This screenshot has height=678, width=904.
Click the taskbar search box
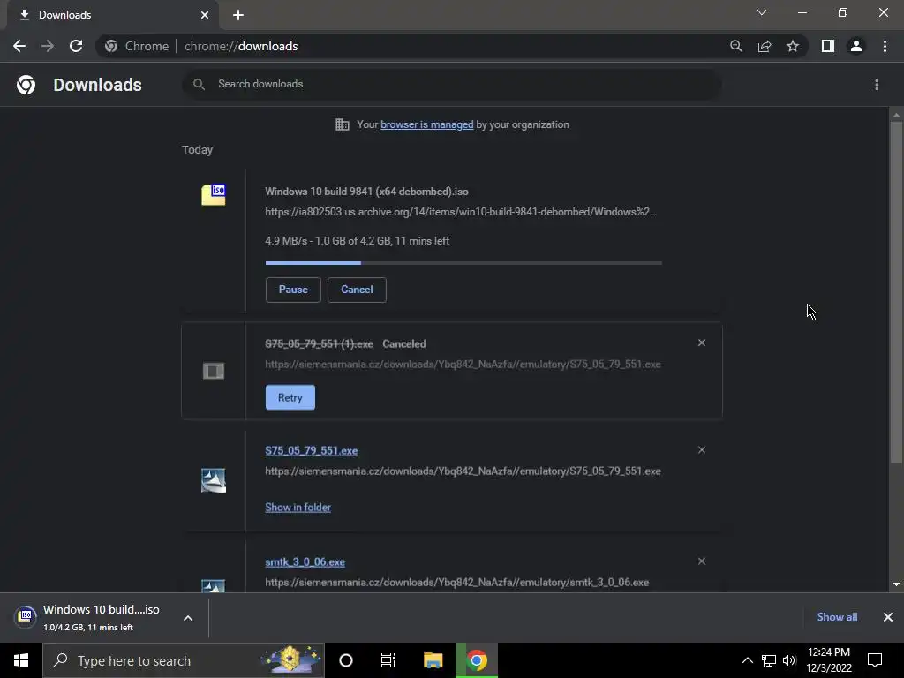tap(184, 660)
